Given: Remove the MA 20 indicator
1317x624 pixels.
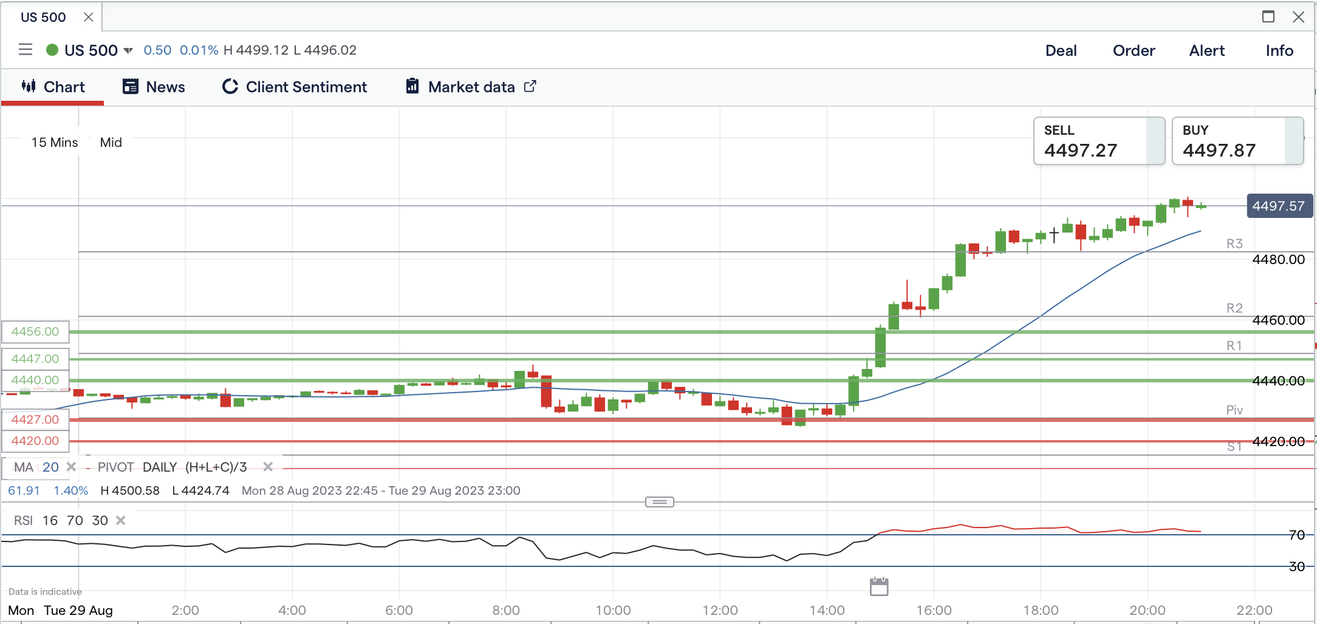Looking at the screenshot, I should tap(71, 467).
